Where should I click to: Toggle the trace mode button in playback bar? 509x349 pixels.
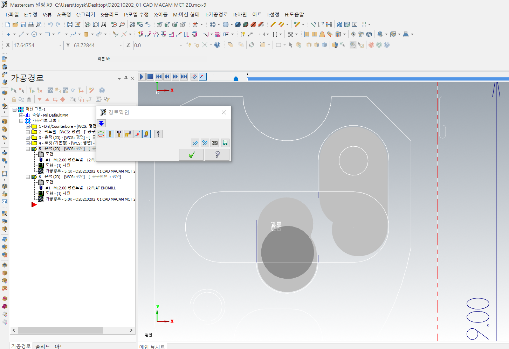pos(194,77)
